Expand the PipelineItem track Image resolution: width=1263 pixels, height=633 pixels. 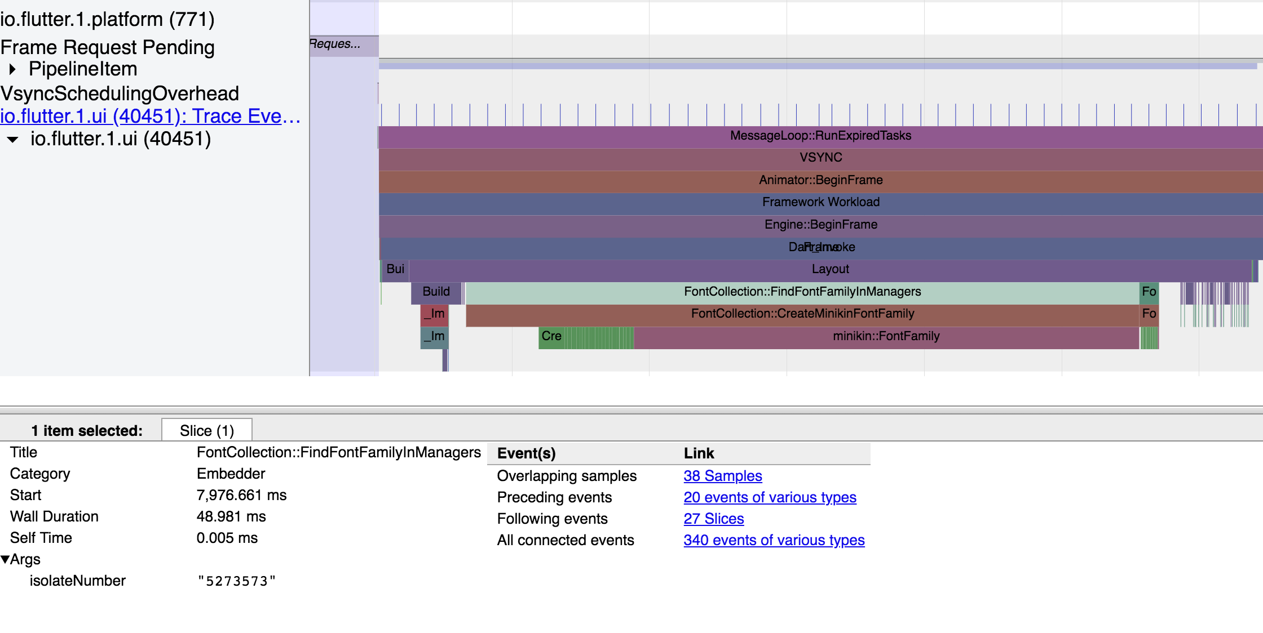[x=12, y=70]
